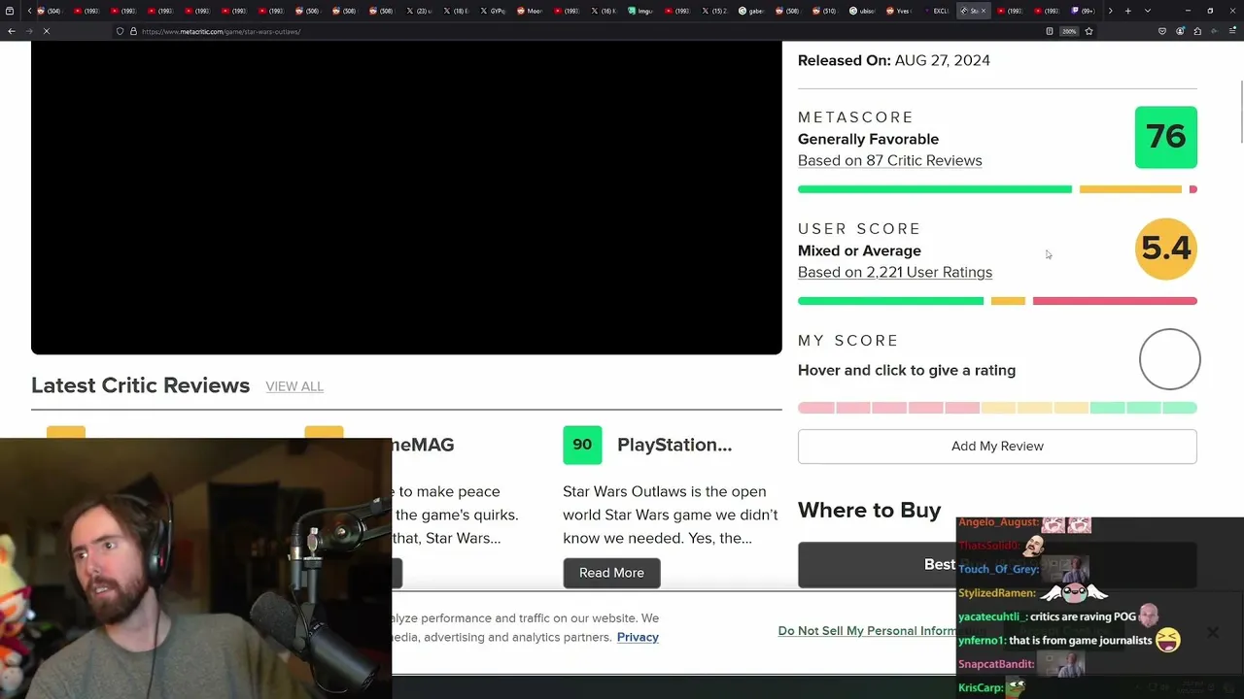Select the last green segment of My Score bar
This screenshot has width=1244, height=699.
pos(1180,408)
